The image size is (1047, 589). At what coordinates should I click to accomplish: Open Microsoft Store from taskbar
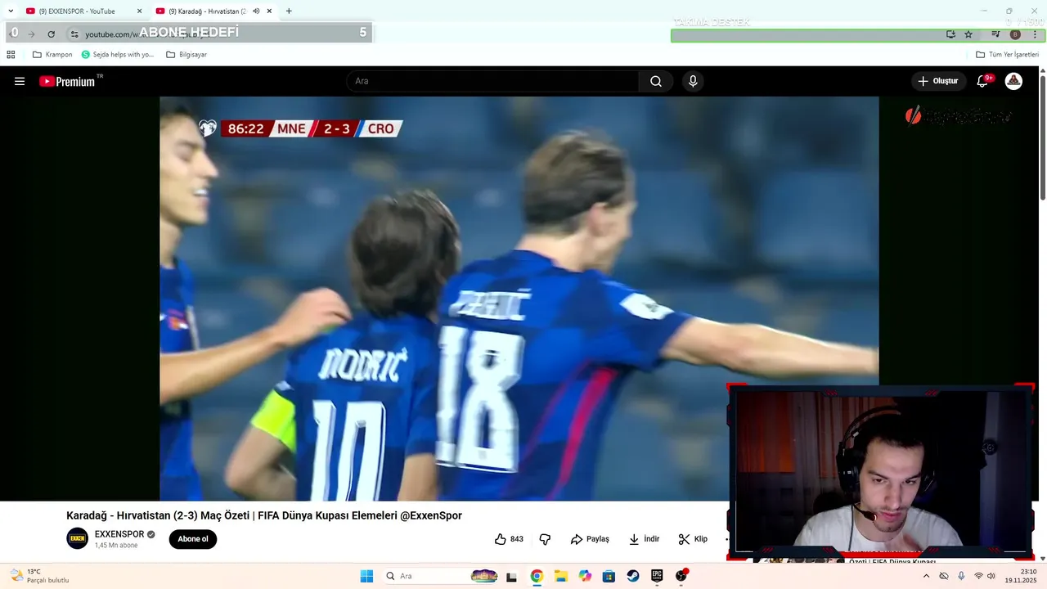(609, 576)
